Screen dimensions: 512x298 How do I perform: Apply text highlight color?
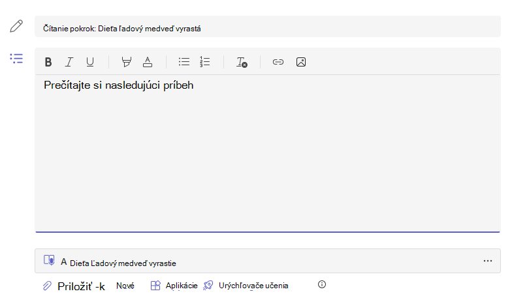pyautogui.click(x=127, y=62)
